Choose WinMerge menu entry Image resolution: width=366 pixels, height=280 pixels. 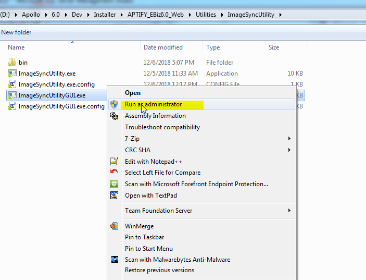point(140,226)
